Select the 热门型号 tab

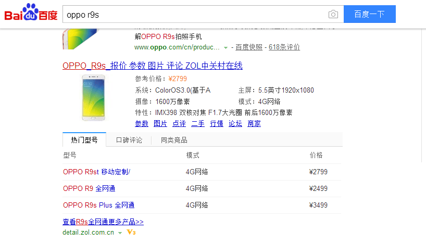pos(84,140)
